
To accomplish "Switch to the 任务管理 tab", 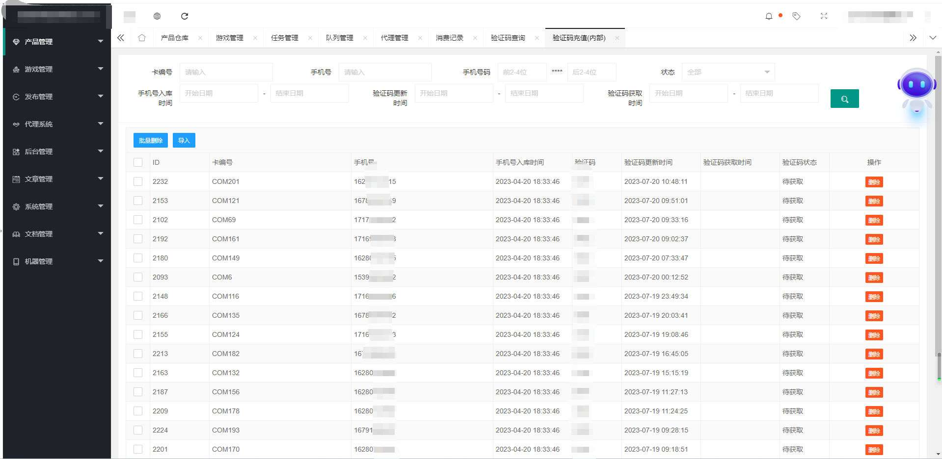I will click(x=285, y=38).
